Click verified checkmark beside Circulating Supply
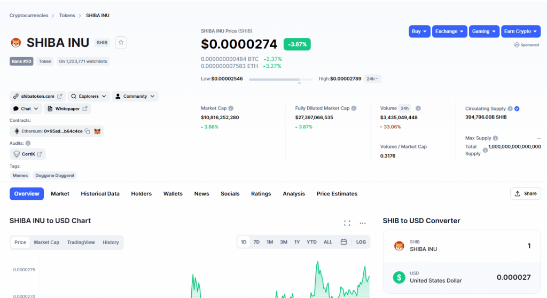Screen dimensions: 547x298 click(x=517, y=108)
